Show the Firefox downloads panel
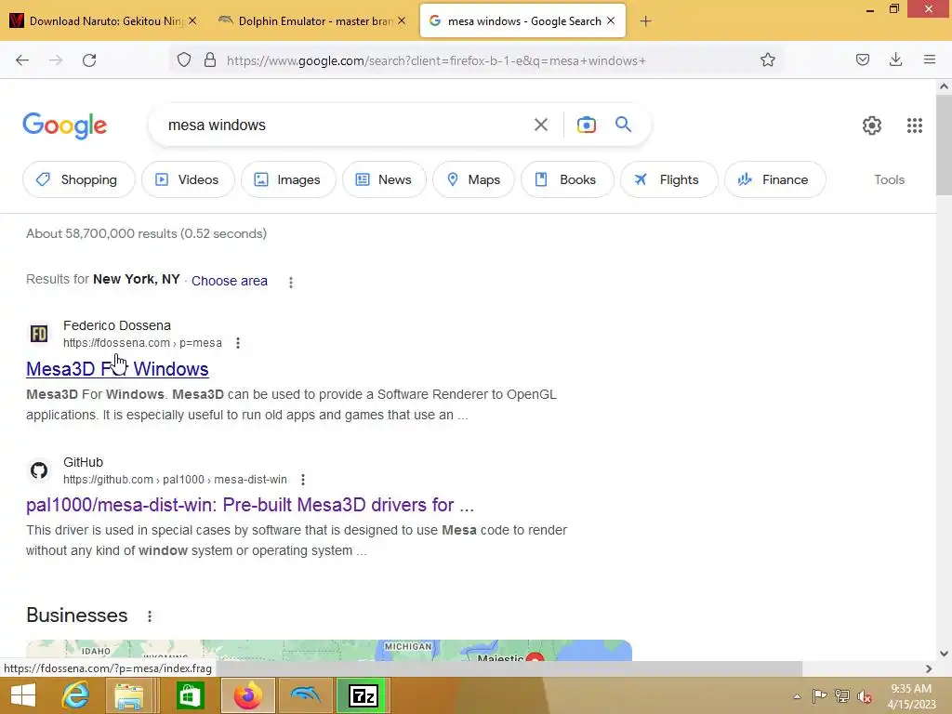952x714 pixels. (895, 59)
